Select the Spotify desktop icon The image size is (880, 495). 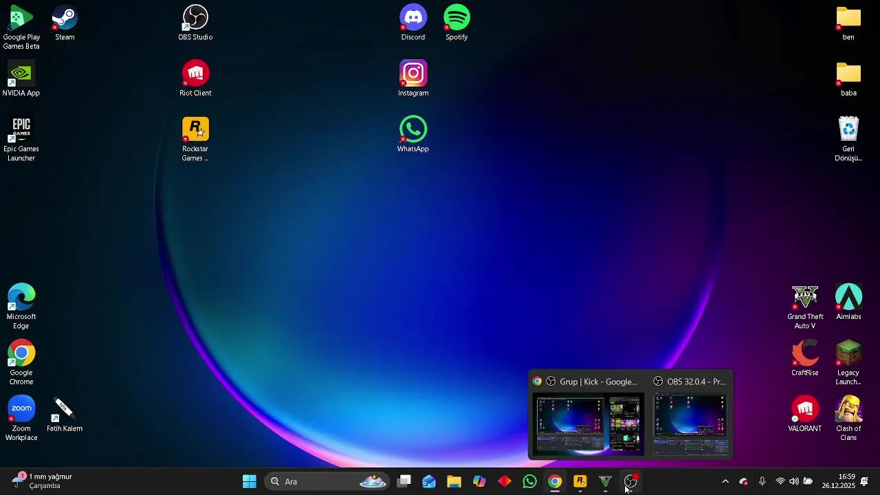click(x=456, y=23)
